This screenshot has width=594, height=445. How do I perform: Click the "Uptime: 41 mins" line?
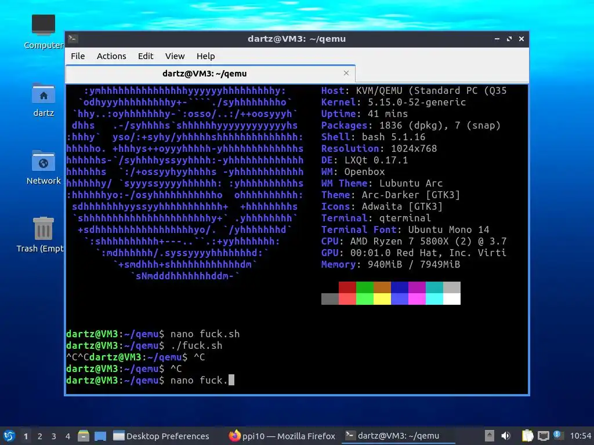coord(364,114)
